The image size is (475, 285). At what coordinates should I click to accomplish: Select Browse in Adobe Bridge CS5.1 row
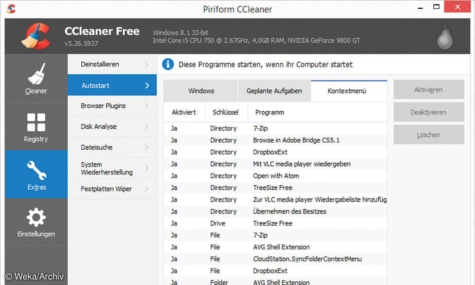coord(275,140)
